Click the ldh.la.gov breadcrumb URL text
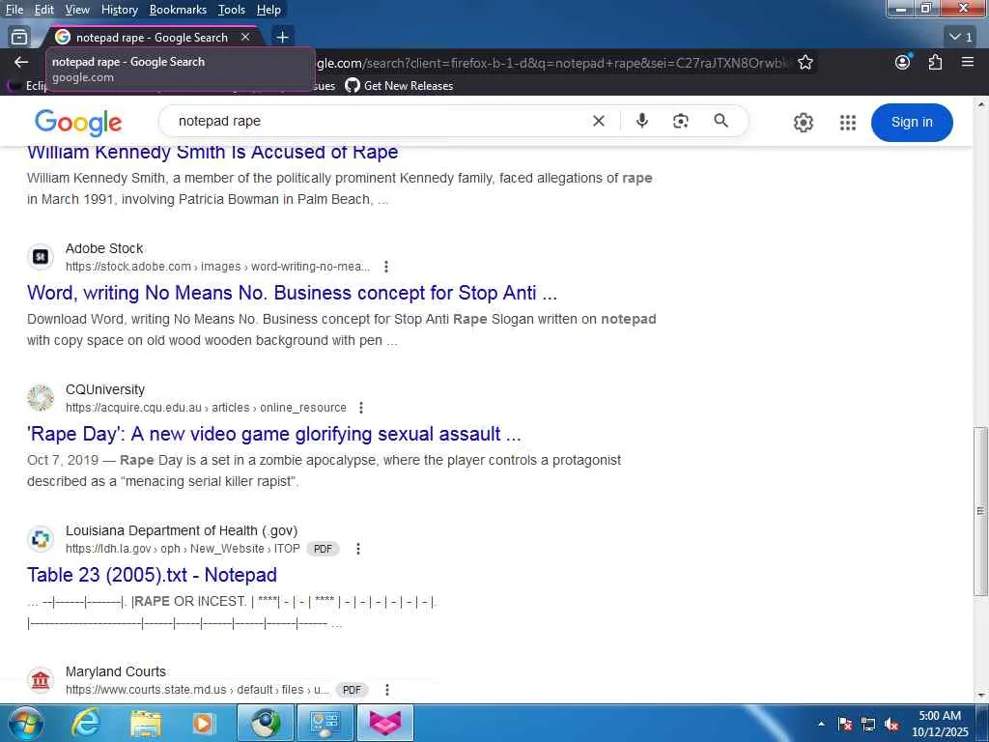The width and height of the screenshot is (989, 742). click(x=183, y=549)
